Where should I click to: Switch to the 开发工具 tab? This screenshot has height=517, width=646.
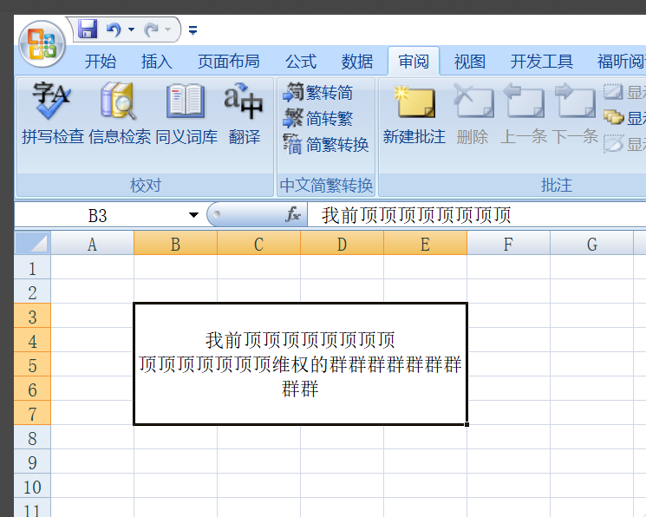click(542, 62)
